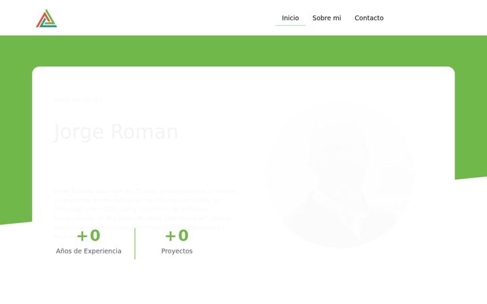Click the triangle logo in the header

click(x=46, y=18)
